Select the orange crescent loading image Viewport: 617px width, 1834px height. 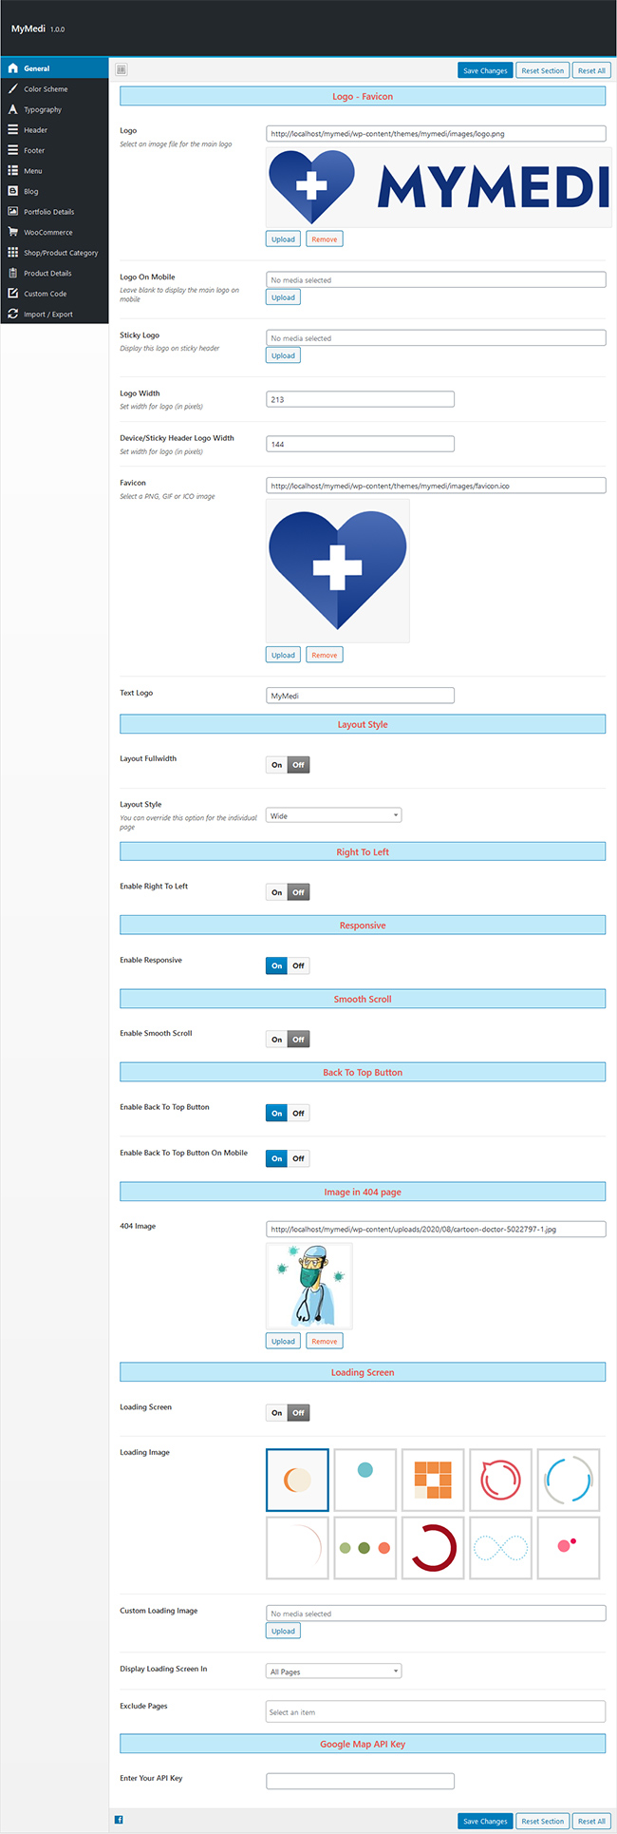(x=297, y=1480)
